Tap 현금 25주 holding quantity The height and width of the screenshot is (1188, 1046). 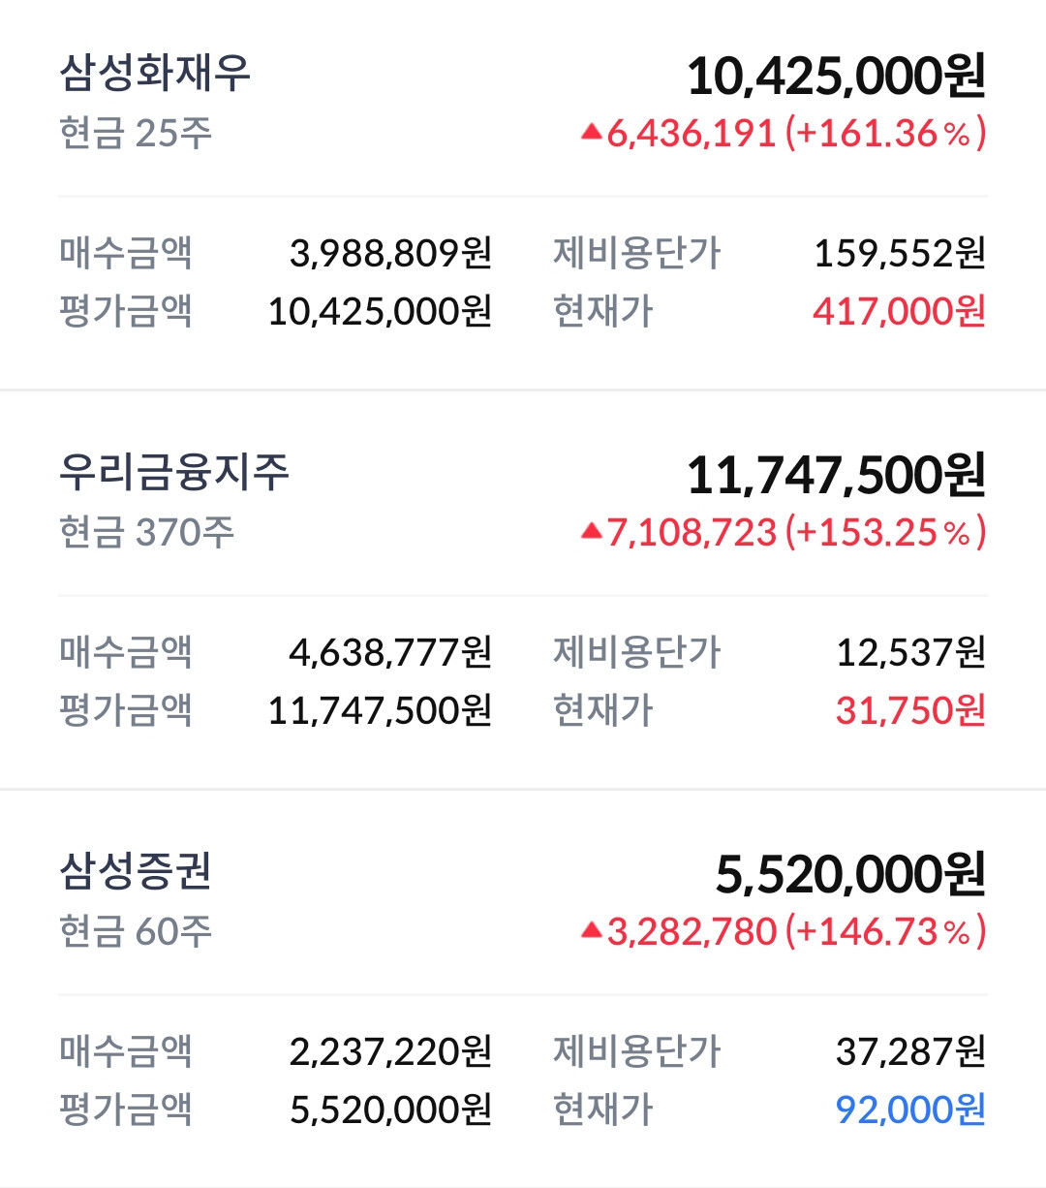tap(136, 133)
